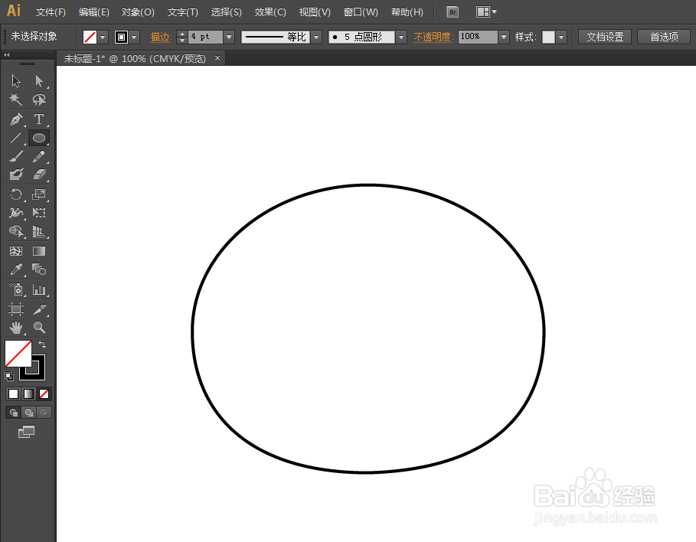The width and height of the screenshot is (696, 542).
Task: Open the graphic style dropdown
Action: tap(561, 37)
